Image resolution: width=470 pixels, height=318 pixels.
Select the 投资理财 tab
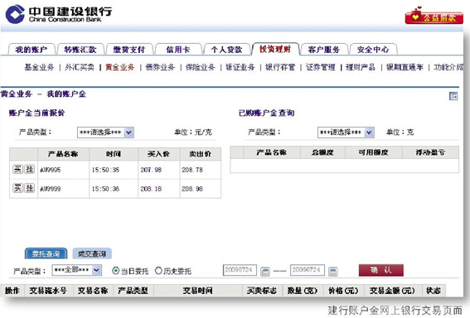(x=275, y=49)
